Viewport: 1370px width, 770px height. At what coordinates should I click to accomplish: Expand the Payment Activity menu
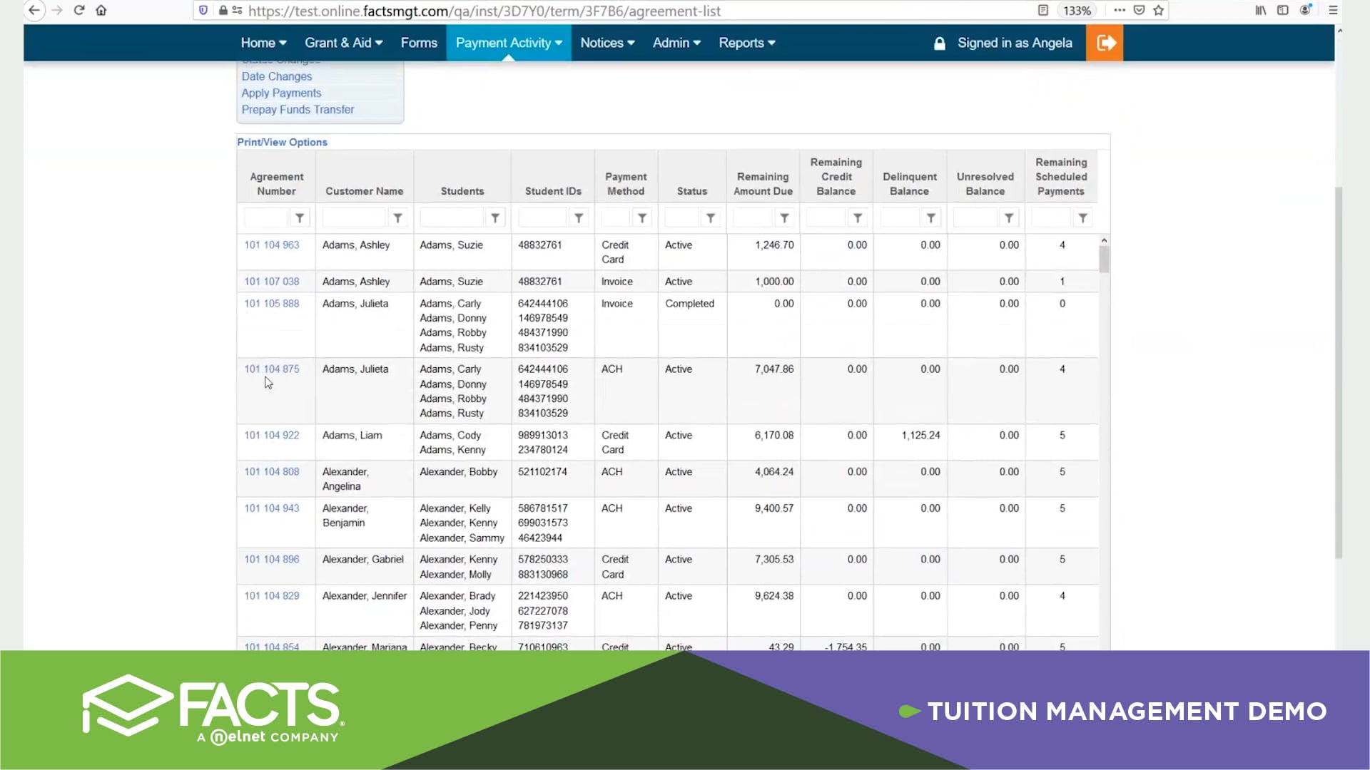coord(508,43)
